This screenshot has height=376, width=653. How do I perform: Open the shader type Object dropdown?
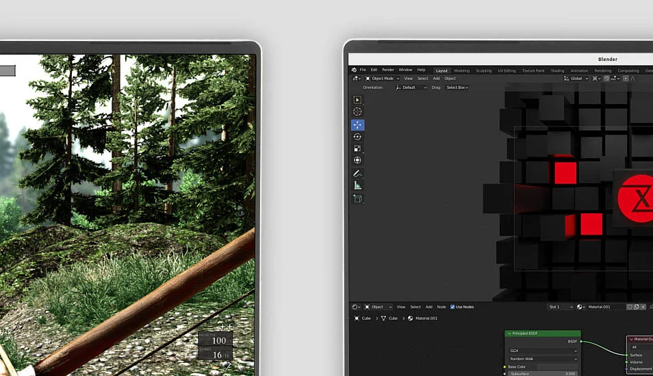tap(378, 307)
